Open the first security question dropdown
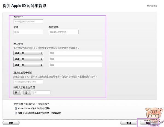 point(28,53)
